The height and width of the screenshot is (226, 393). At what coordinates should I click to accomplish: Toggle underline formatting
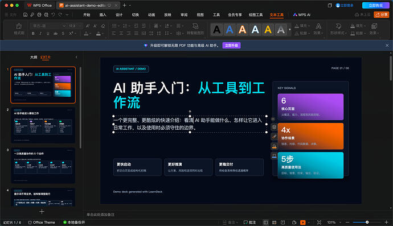48,34
